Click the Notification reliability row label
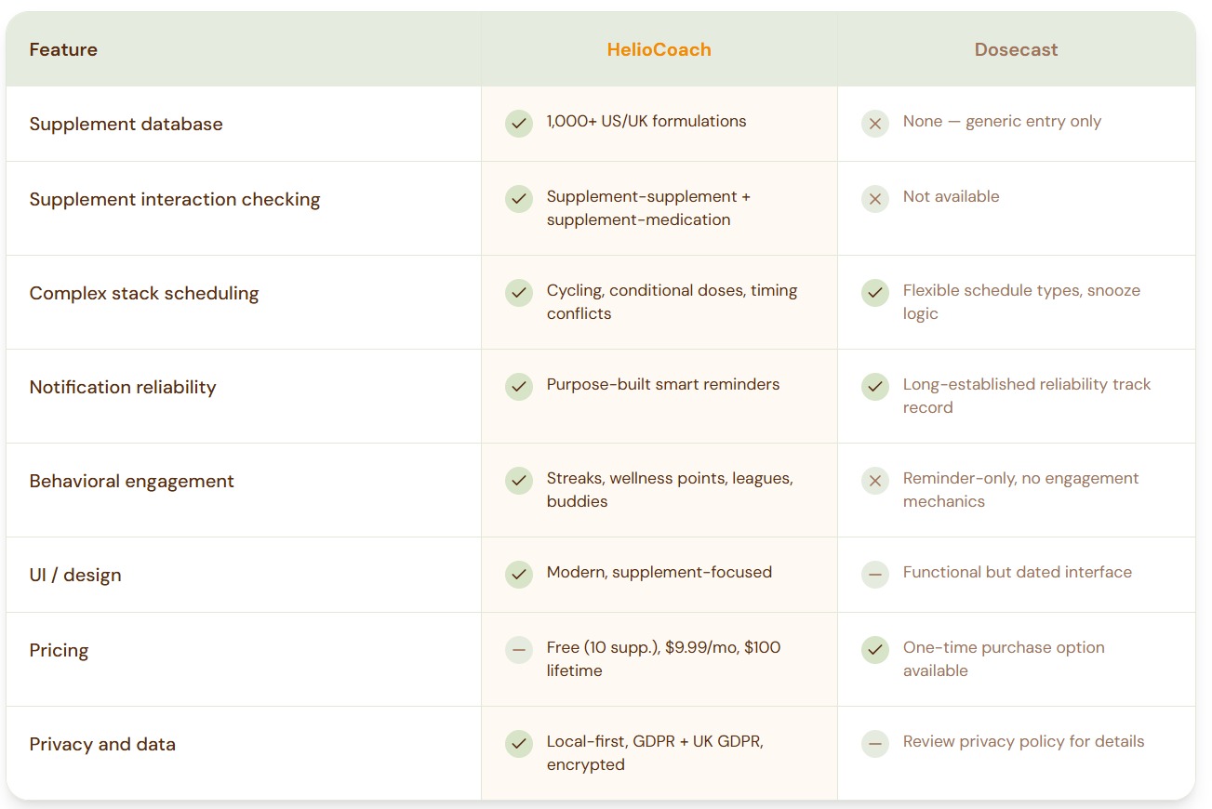 tap(123, 387)
